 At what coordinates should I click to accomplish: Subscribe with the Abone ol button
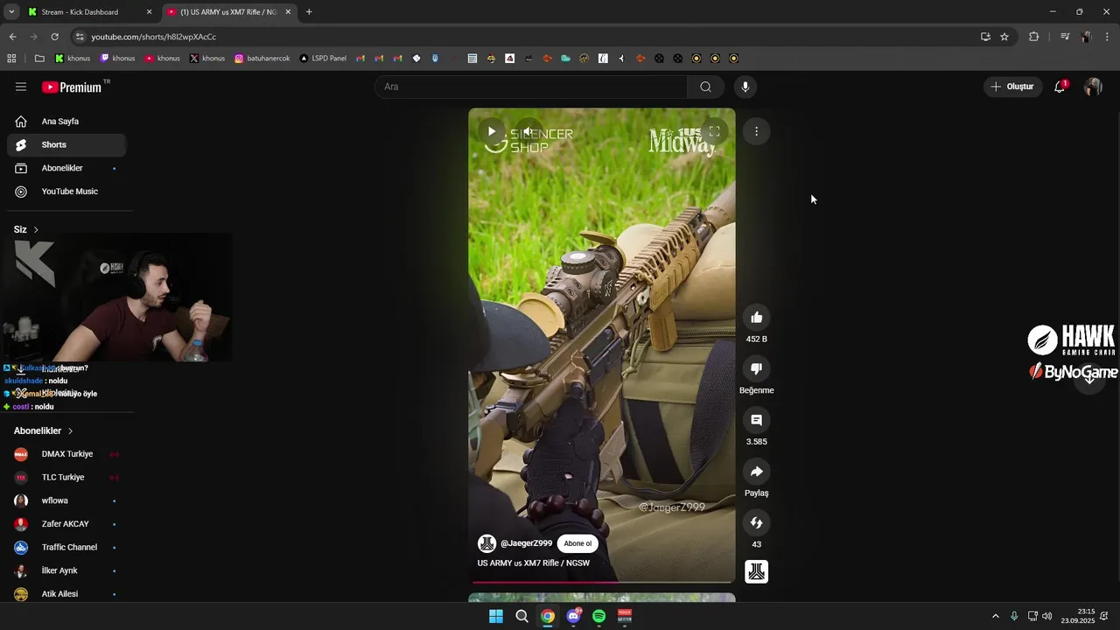577,543
